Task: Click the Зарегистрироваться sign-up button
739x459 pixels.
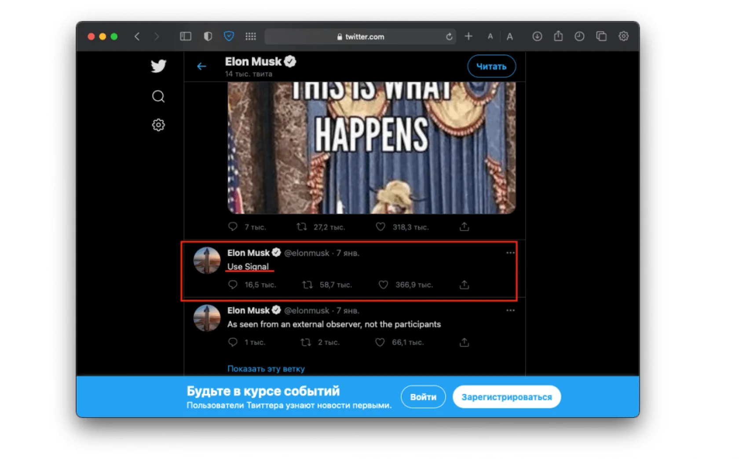Action: tap(507, 397)
